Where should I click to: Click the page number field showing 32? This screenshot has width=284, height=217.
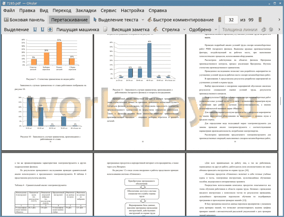(231, 20)
